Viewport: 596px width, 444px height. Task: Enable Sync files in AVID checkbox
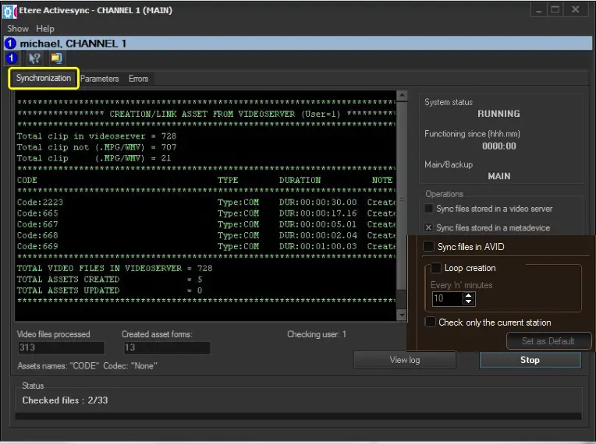429,247
